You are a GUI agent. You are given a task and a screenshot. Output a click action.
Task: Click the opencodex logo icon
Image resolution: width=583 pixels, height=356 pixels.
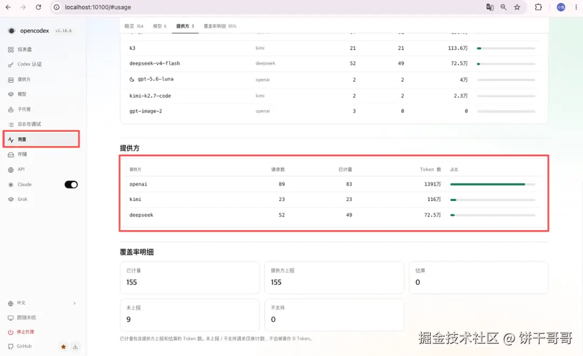click(x=11, y=30)
